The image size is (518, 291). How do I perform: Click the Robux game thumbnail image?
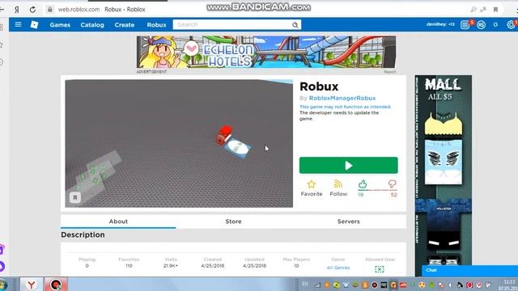pyautogui.click(x=179, y=144)
